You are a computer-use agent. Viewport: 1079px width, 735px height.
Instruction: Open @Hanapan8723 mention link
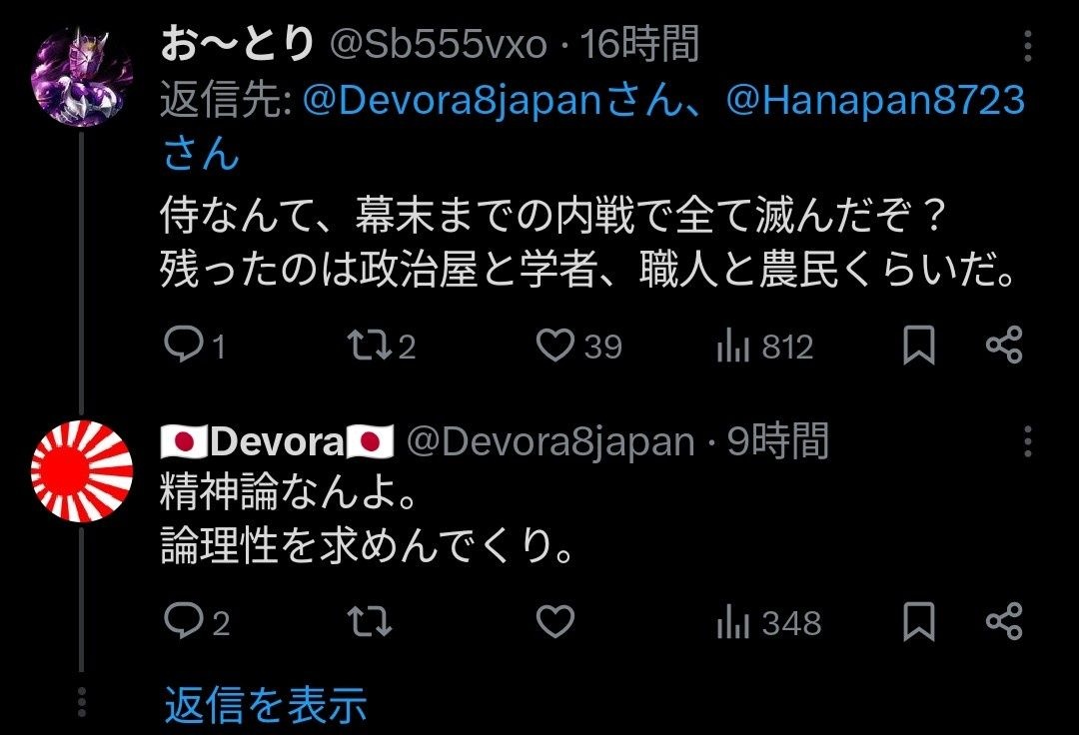[x=875, y=101]
